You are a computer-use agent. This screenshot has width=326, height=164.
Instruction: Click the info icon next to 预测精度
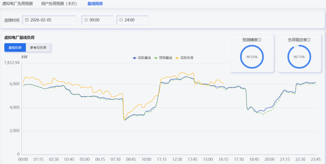click(x=259, y=40)
